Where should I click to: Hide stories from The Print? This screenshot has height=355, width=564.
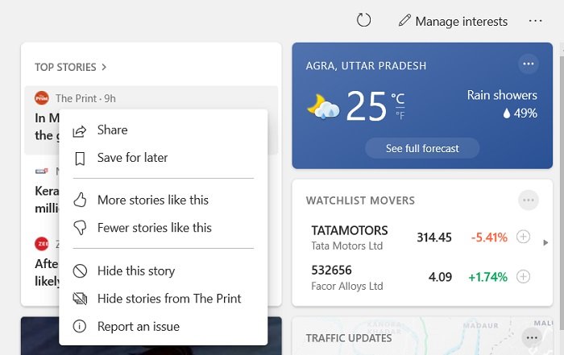coord(168,299)
